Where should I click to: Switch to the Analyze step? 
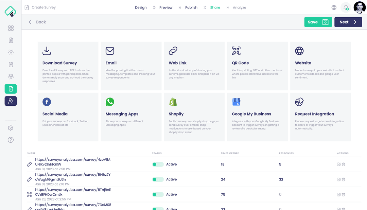(239, 7)
